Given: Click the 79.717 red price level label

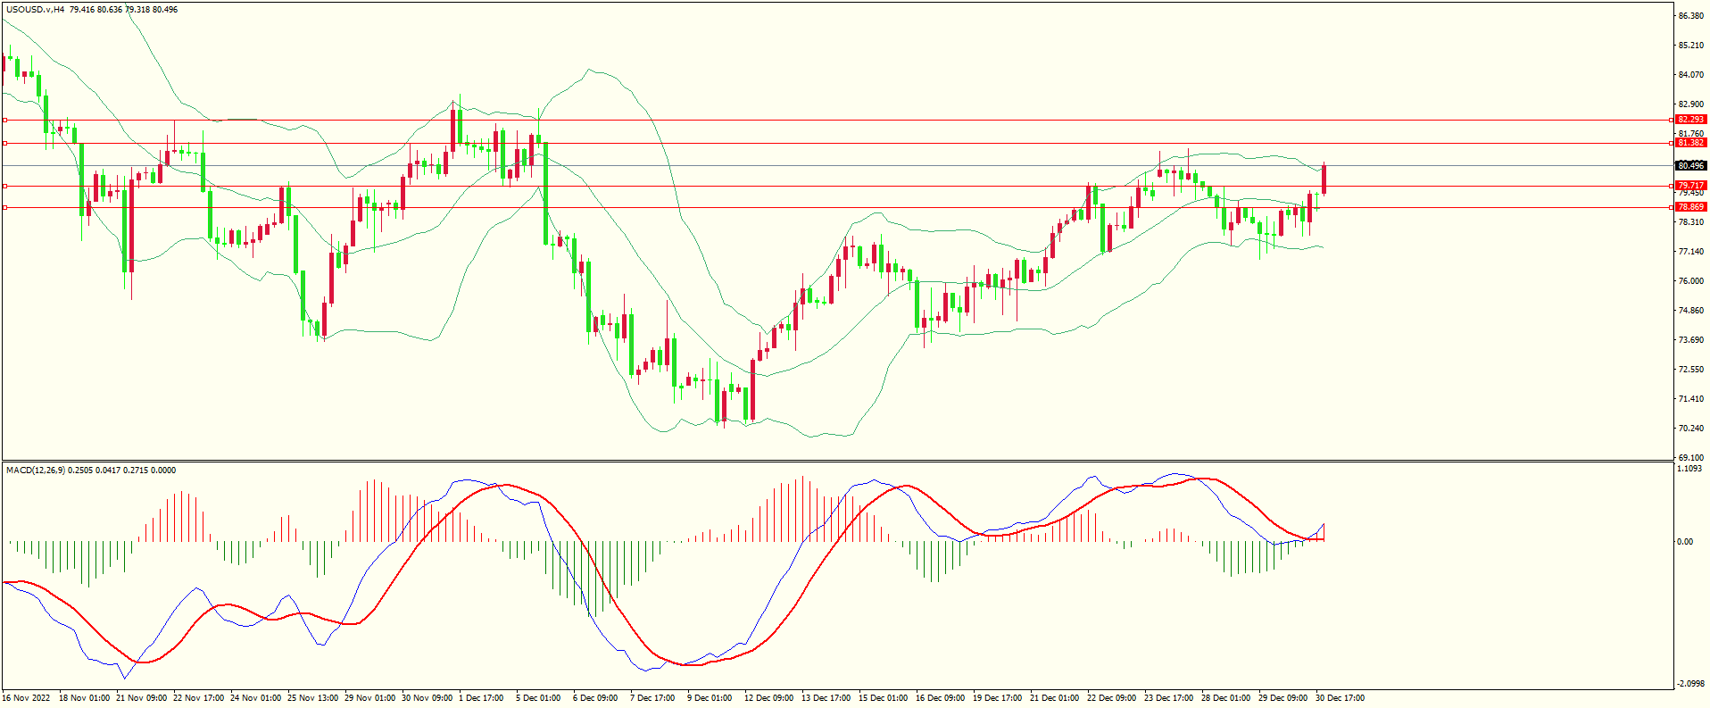Looking at the screenshot, I should (1690, 186).
